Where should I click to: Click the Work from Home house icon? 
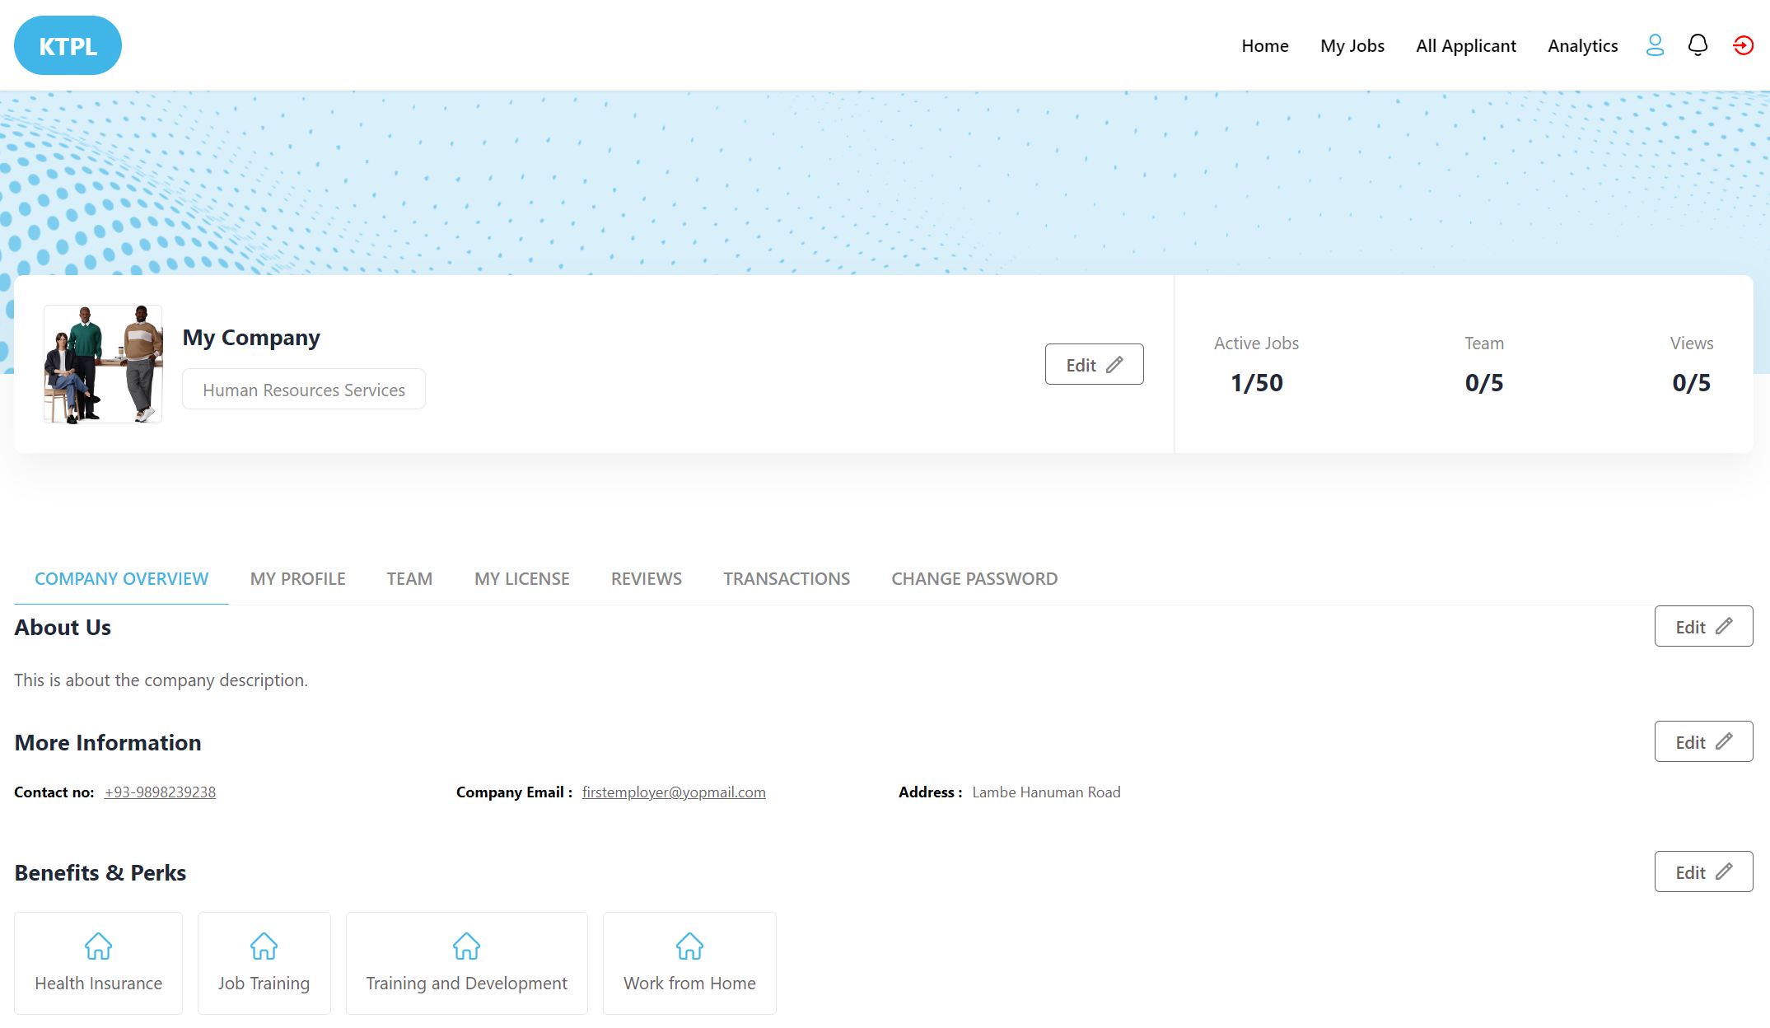point(689,946)
